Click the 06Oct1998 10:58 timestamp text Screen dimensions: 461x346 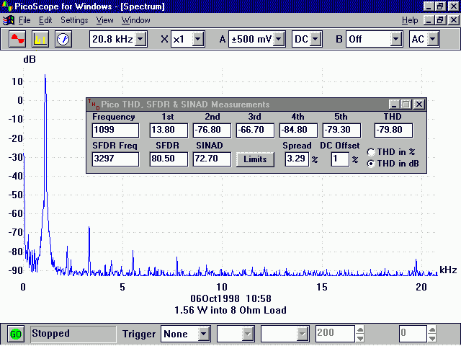pyautogui.click(x=230, y=298)
